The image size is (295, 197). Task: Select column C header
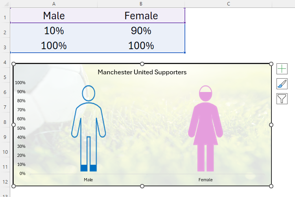[x=229, y=4]
